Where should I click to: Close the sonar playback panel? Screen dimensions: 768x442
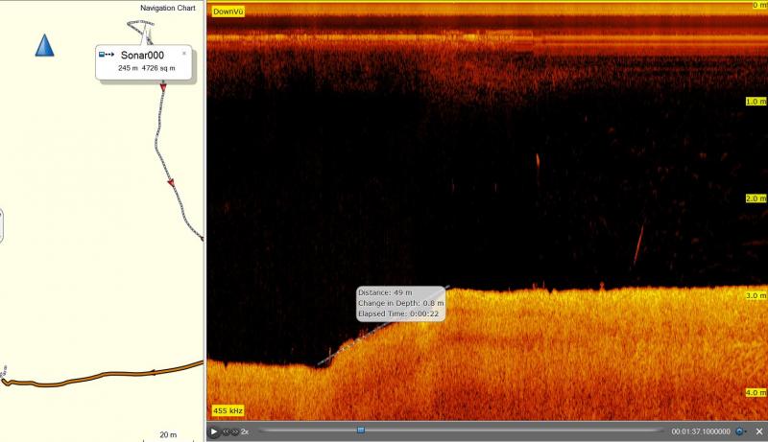[758, 432]
